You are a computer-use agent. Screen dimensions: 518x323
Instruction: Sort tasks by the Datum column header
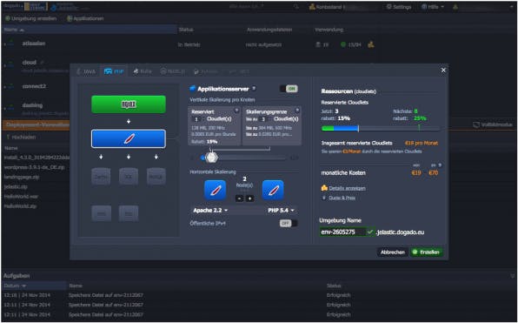coord(34,286)
